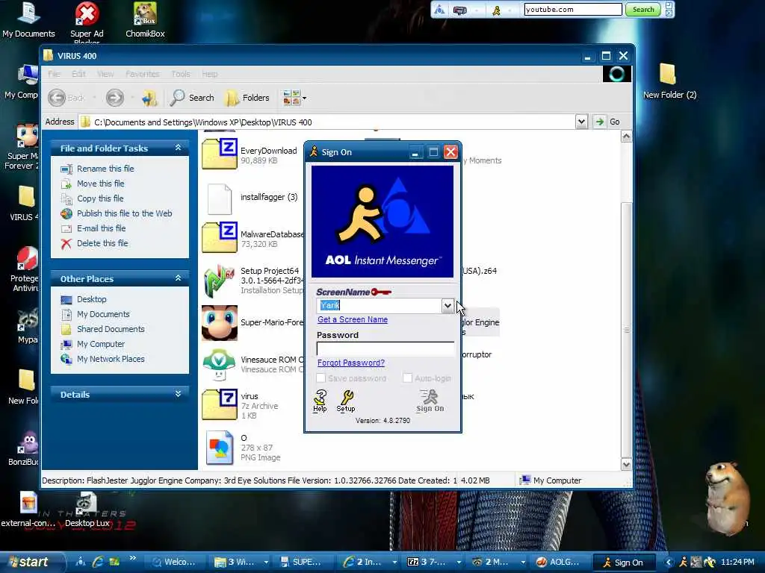Expand the hidden tray icons arrow
Screen dimensions: 765x573
(669, 563)
